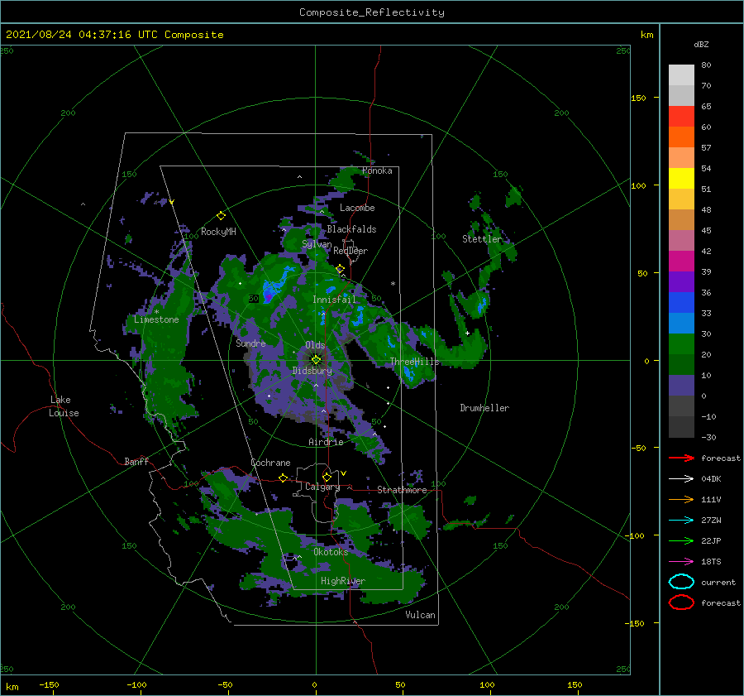Viewport: 744px width, 696px height.
Task: Click the light gray 70-80 dBZ swatch
Action: [681, 75]
